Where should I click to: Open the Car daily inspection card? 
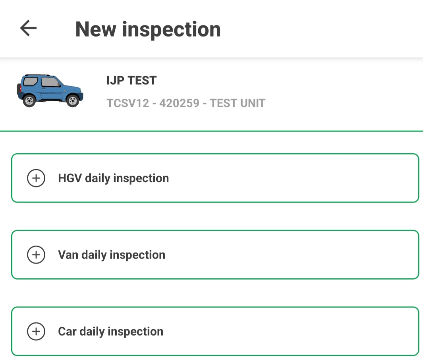tap(214, 331)
